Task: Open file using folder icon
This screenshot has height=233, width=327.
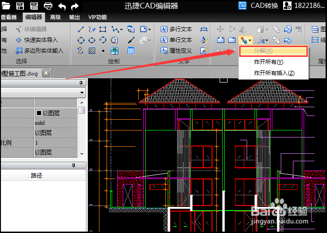Action: 6,6
